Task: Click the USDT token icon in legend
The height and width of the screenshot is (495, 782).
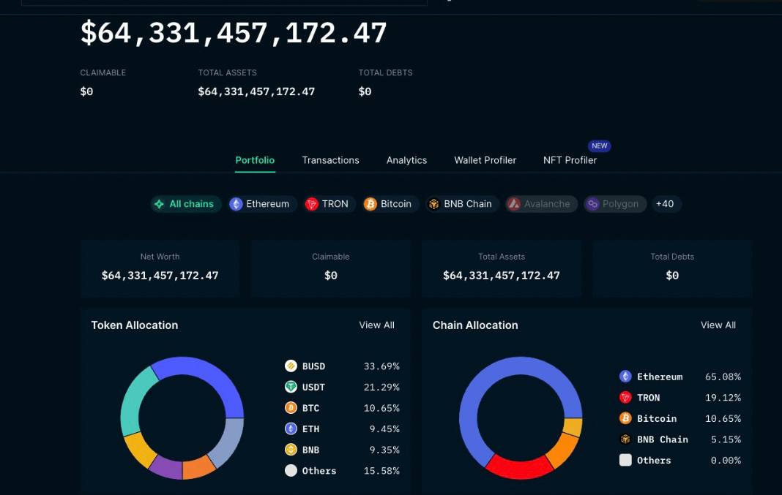Action: click(x=291, y=387)
